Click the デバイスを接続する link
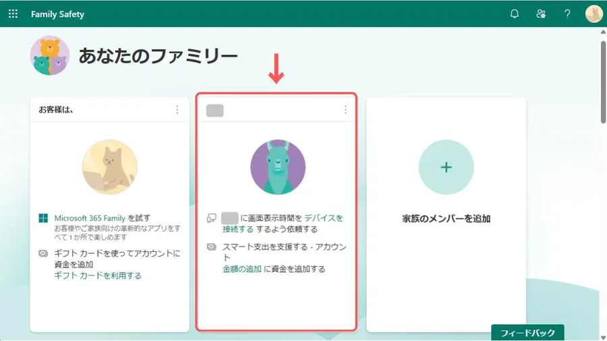Viewport: 607px width, 341px height. (323, 218)
